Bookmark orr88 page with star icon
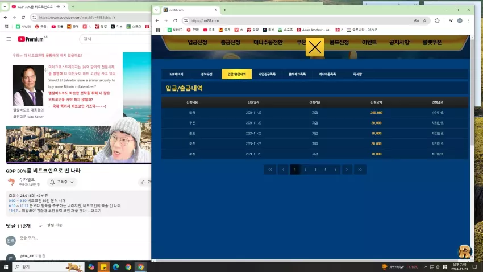The width and height of the screenshot is (483, 272). click(x=424, y=20)
